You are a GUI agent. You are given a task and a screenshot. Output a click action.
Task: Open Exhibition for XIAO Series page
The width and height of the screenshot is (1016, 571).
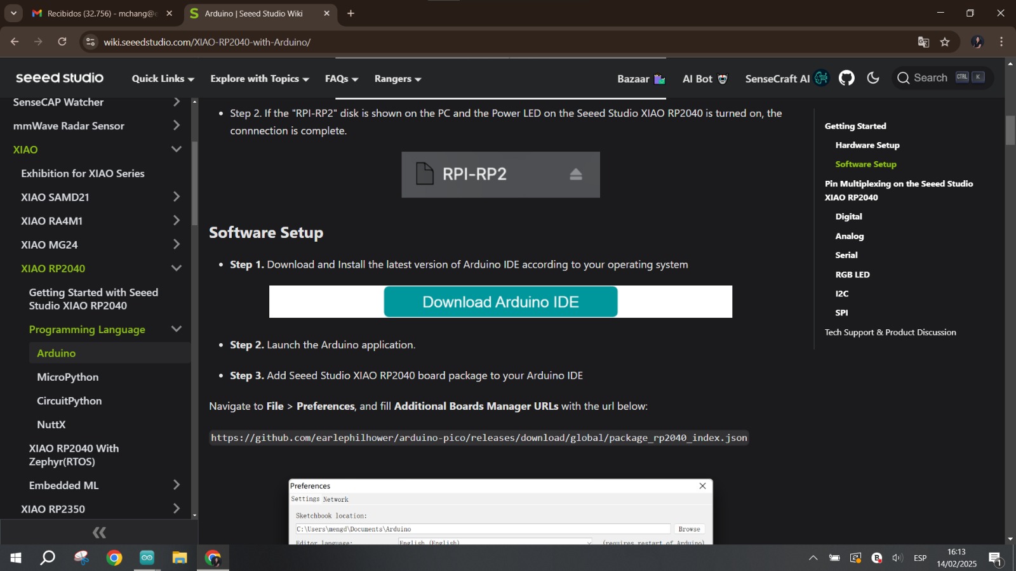[x=83, y=173]
